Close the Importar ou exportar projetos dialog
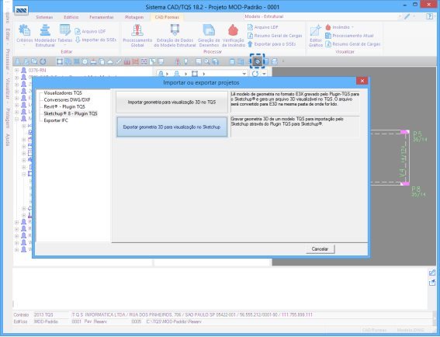Screen dimensions: 440x337 pos(362,81)
